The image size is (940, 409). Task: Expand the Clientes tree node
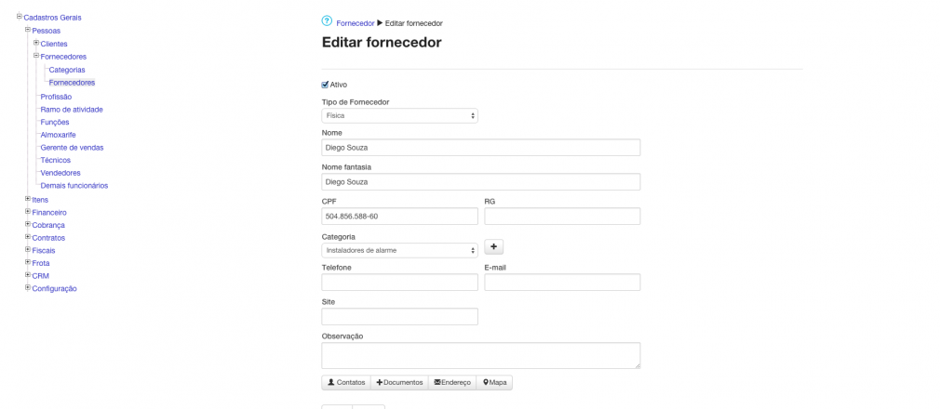click(36, 43)
